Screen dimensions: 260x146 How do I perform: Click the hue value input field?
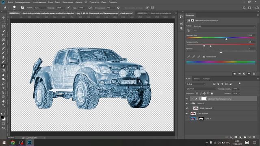[252, 35]
